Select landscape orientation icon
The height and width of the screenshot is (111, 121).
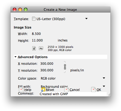(x=41, y=48)
